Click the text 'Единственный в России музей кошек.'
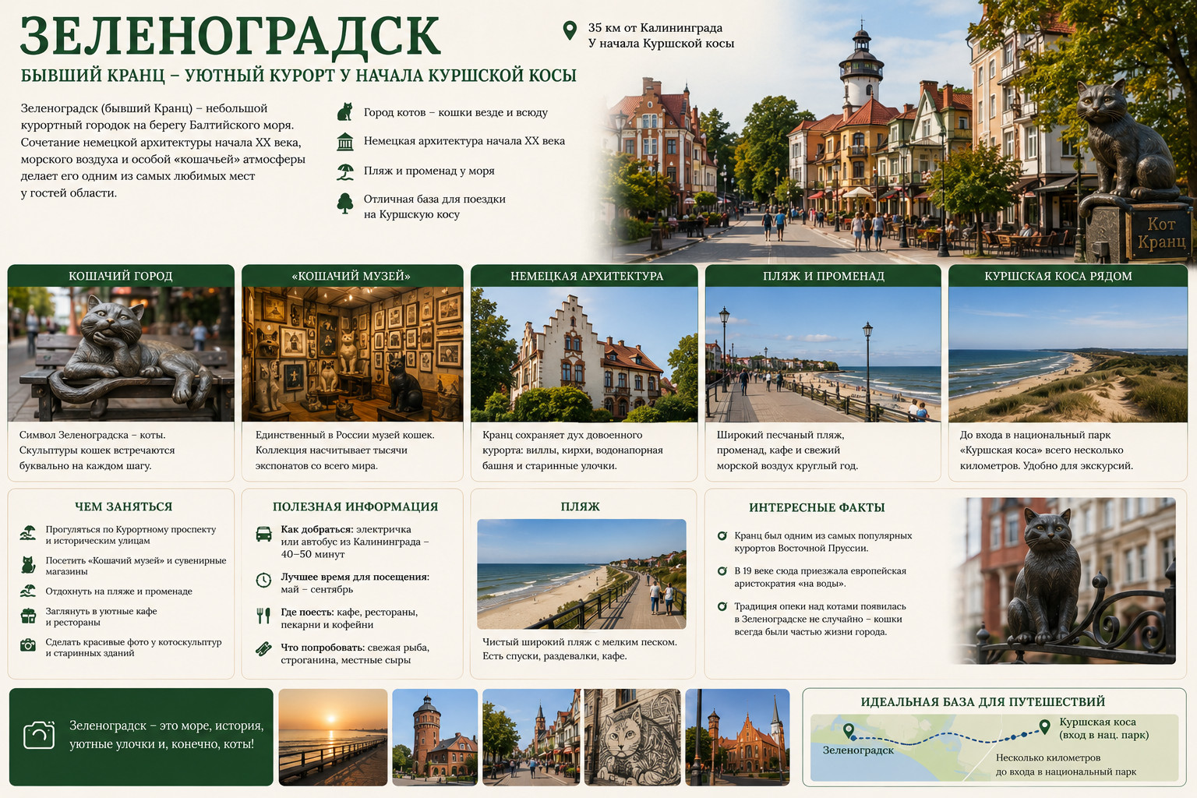This screenshot has height=798, width=1197. [x=345, y=435]
